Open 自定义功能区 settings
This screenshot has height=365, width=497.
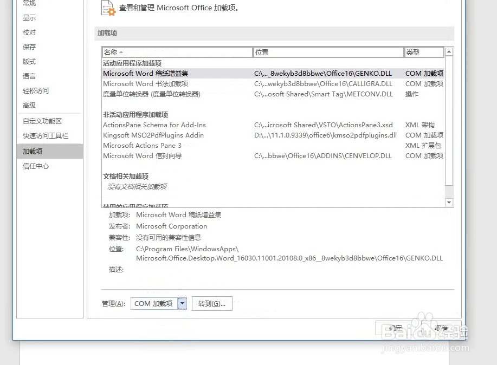pos(42,121)
